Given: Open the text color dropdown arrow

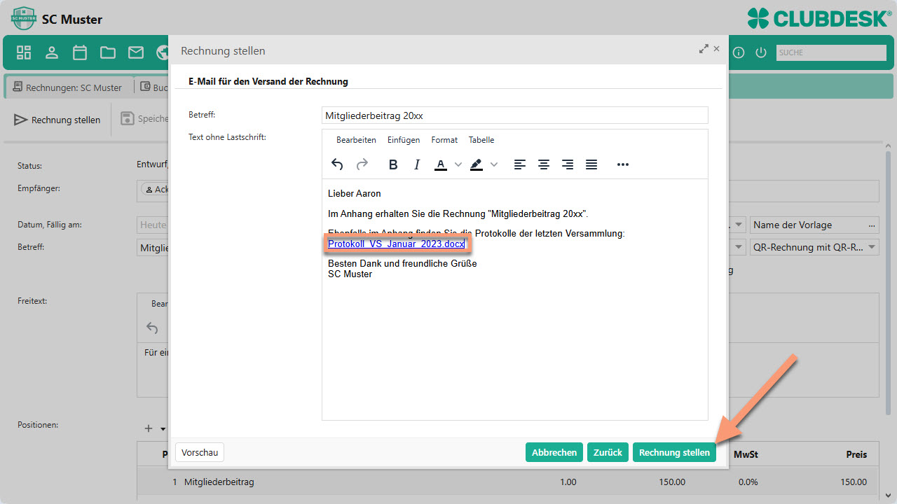Looking at the screenshot, I should click(458, 164).
